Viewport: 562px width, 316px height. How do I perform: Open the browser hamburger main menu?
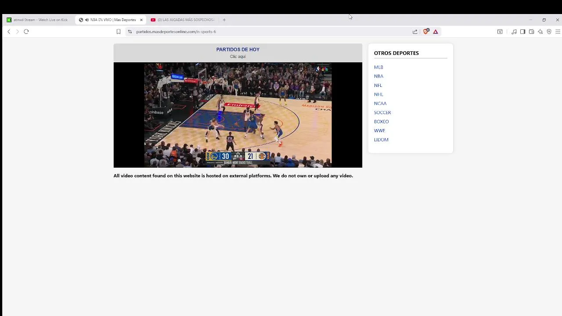click(558, 32)
